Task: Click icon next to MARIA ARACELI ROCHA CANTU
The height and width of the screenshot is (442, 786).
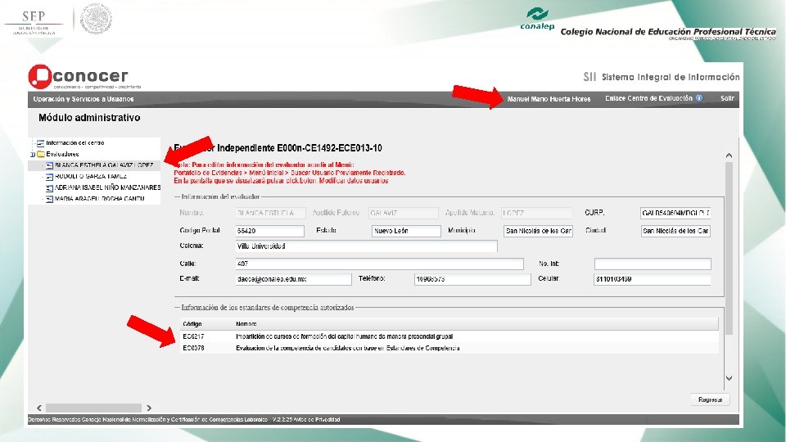Action: point(49,199)
